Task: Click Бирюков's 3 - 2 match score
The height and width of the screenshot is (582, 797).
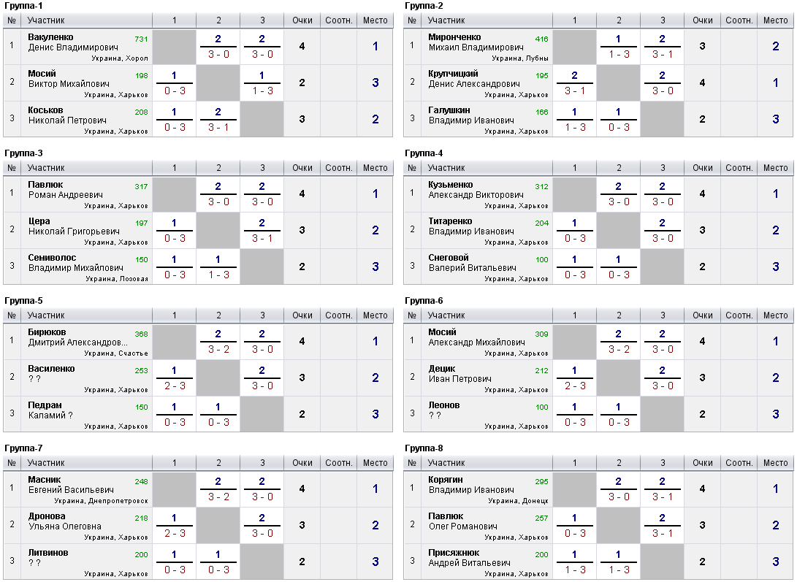Action: (x=218, y=349)
